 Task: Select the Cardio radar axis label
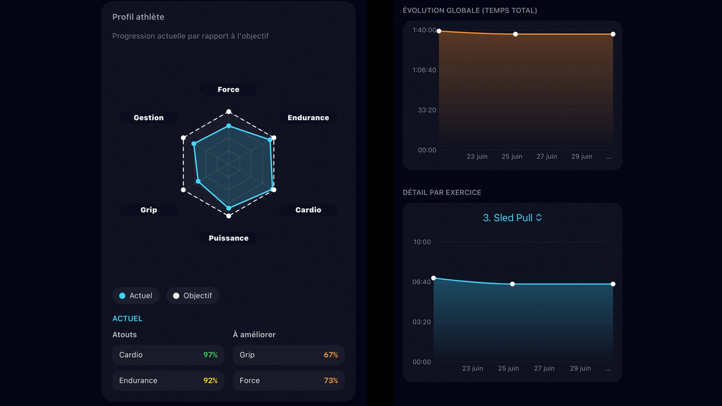pos(308,210)
